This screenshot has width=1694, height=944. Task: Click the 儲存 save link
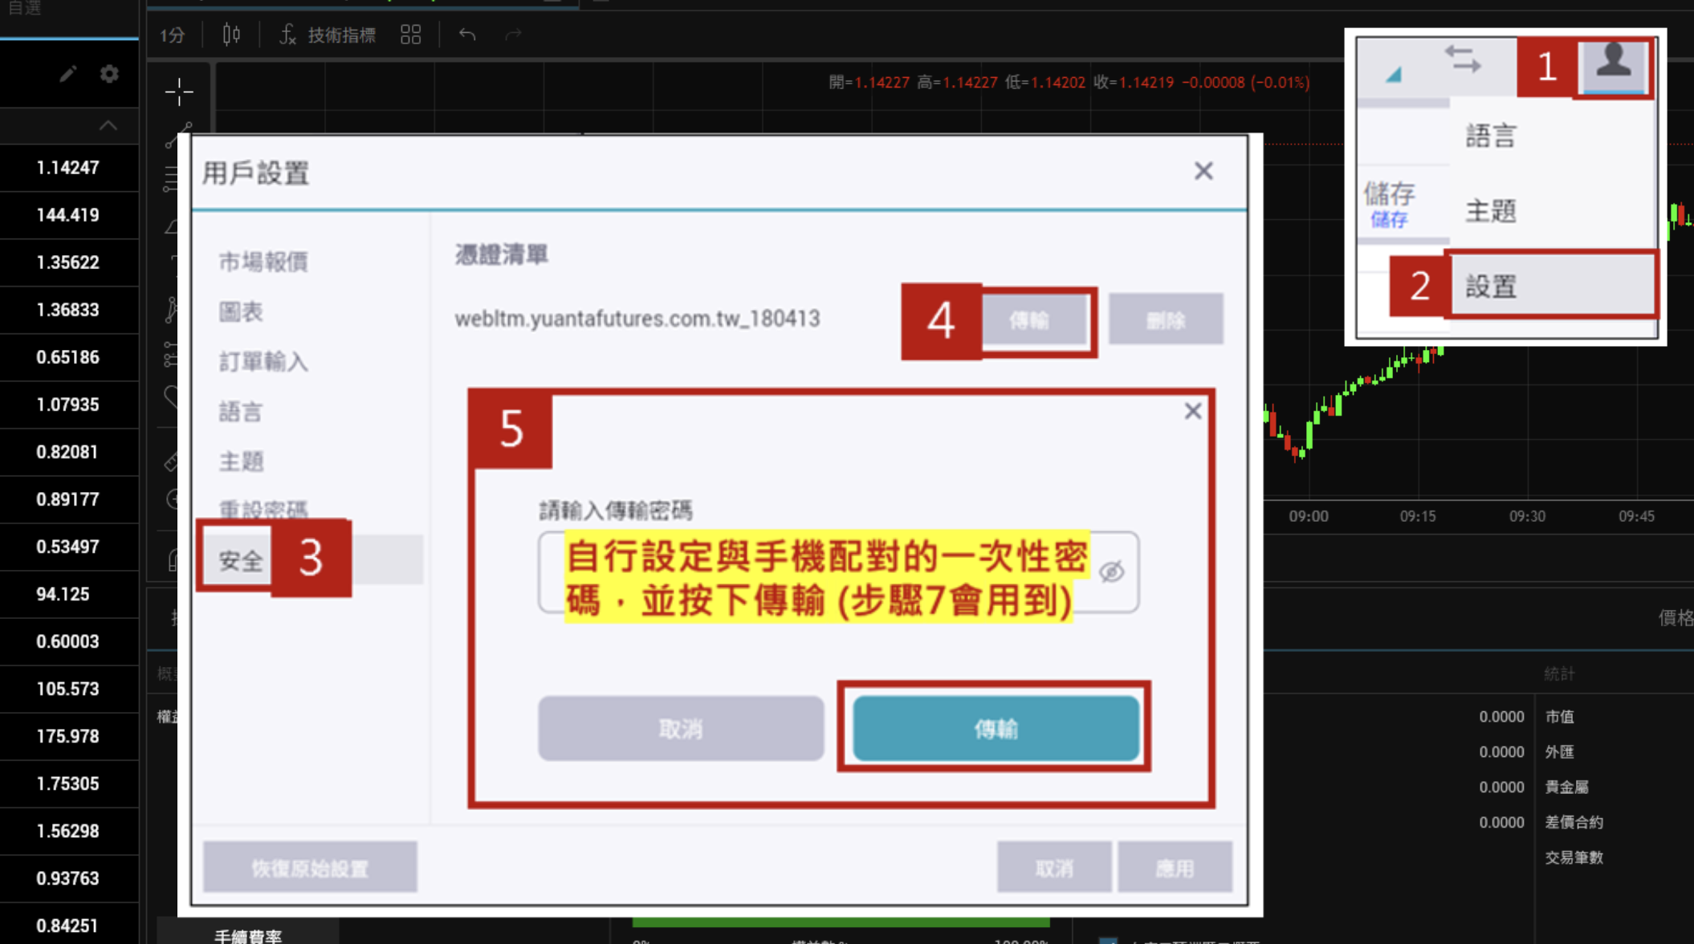[1389, 220]
